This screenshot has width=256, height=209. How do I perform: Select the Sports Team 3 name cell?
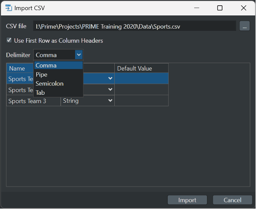point(34,101)
